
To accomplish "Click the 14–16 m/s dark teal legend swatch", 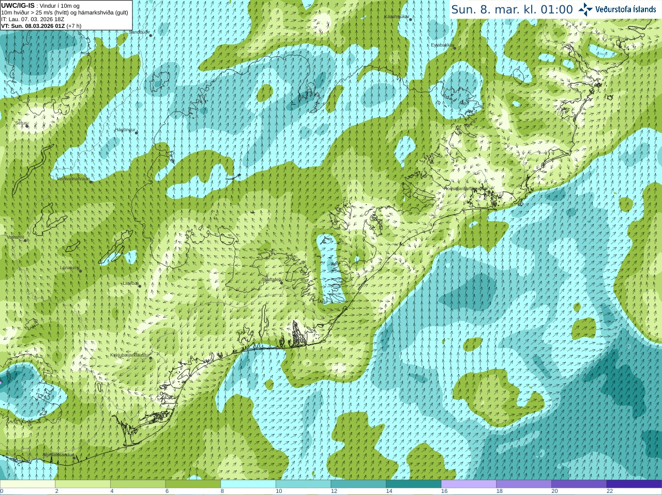I will click(x=414, y=484).
